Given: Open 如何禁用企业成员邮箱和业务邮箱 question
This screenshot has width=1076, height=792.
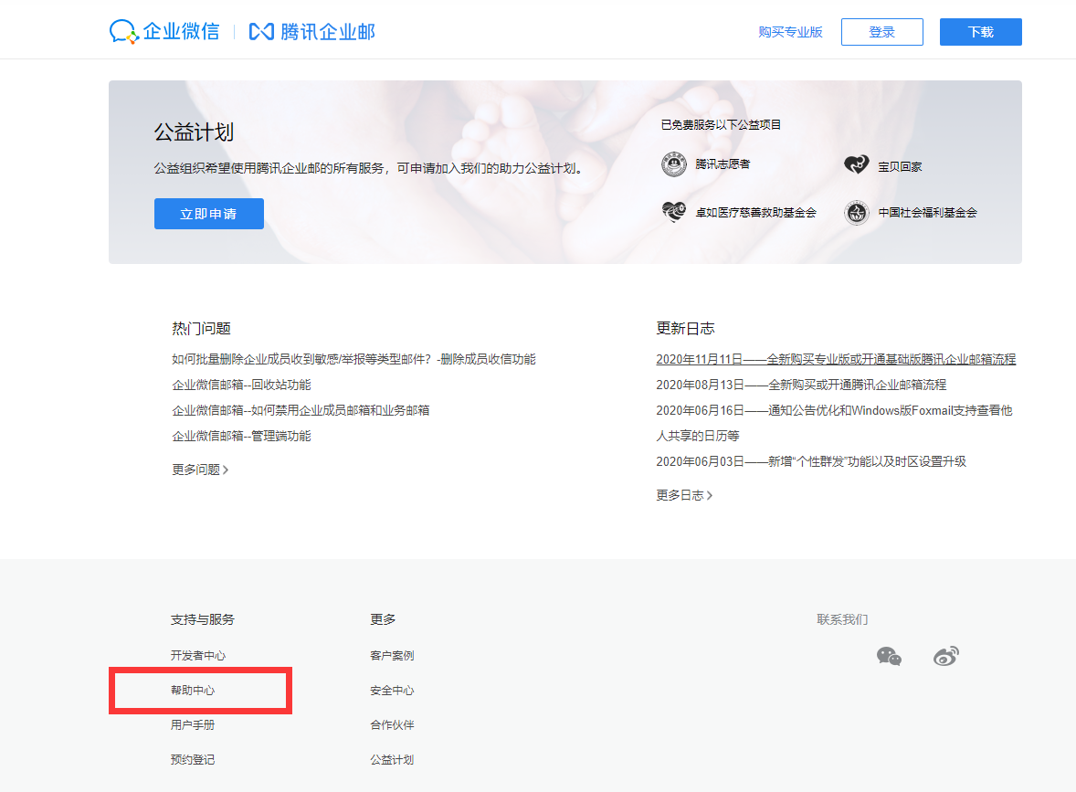Looking at the screenshot, I should point(301,410).
